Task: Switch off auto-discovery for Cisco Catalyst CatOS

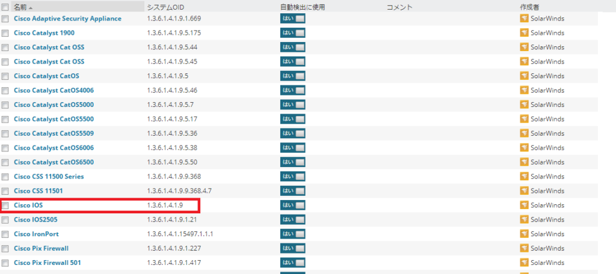Action: click(x=293, y=76)
